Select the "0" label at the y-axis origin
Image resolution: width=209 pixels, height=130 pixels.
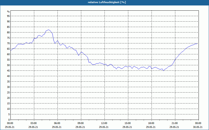[9, 120]
